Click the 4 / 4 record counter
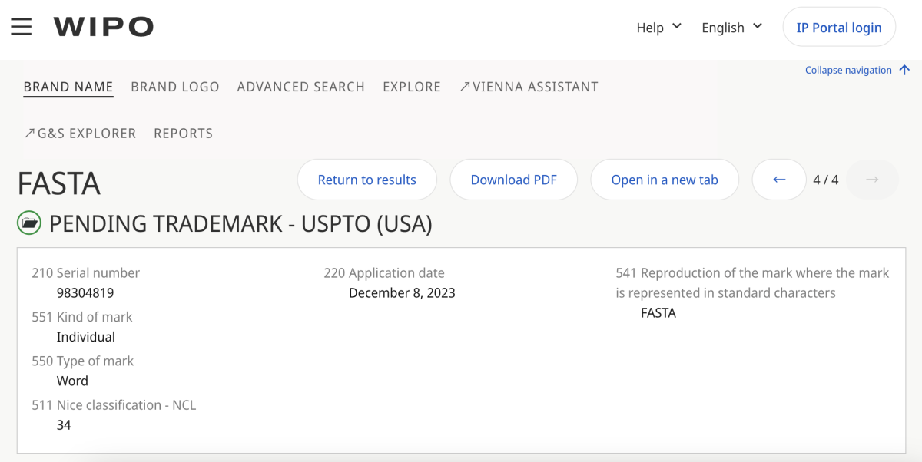Screen dimensions: 922x462 [826, 180]
